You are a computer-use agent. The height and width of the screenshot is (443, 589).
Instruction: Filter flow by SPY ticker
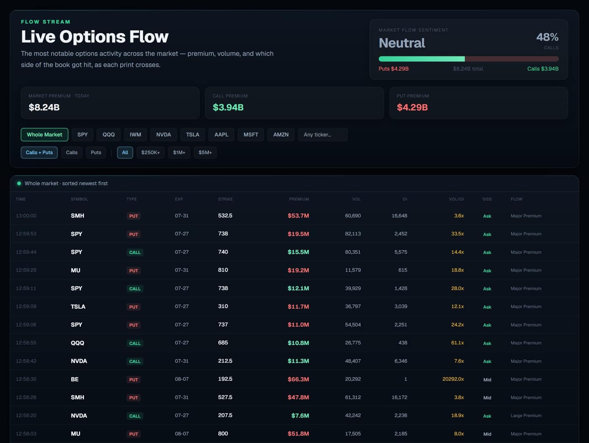tap(82, 134)
